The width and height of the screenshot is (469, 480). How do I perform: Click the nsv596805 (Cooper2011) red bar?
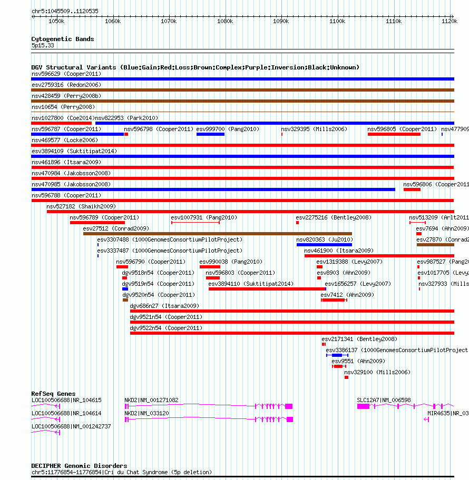tap(394, 134)
